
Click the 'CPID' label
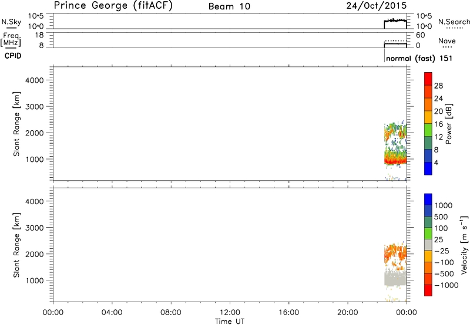pos(13,56)
